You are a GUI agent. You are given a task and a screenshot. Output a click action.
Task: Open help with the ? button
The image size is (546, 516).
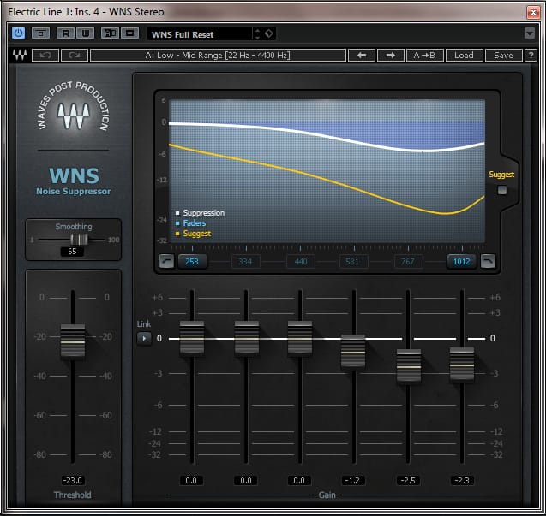[531, 56]
